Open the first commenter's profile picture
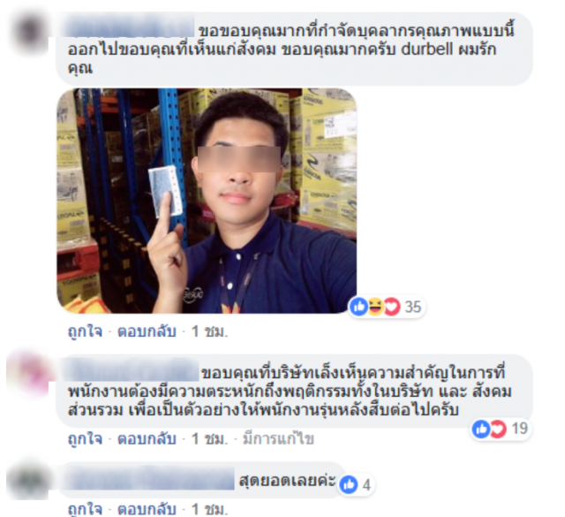 (29, 33)
